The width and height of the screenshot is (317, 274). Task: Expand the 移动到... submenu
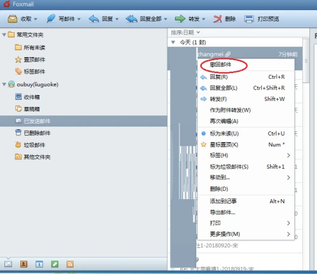[246, 178]
